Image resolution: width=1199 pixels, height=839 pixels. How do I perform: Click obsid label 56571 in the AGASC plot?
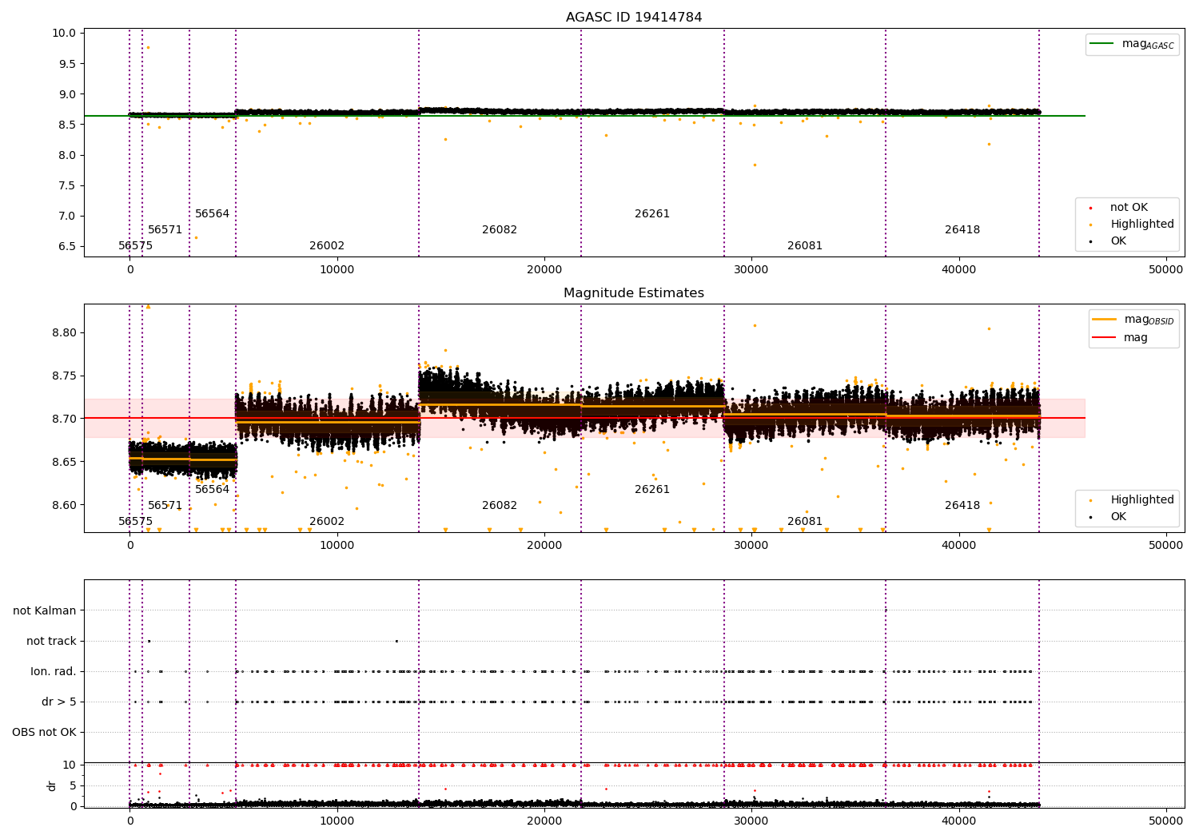[165, 230]
